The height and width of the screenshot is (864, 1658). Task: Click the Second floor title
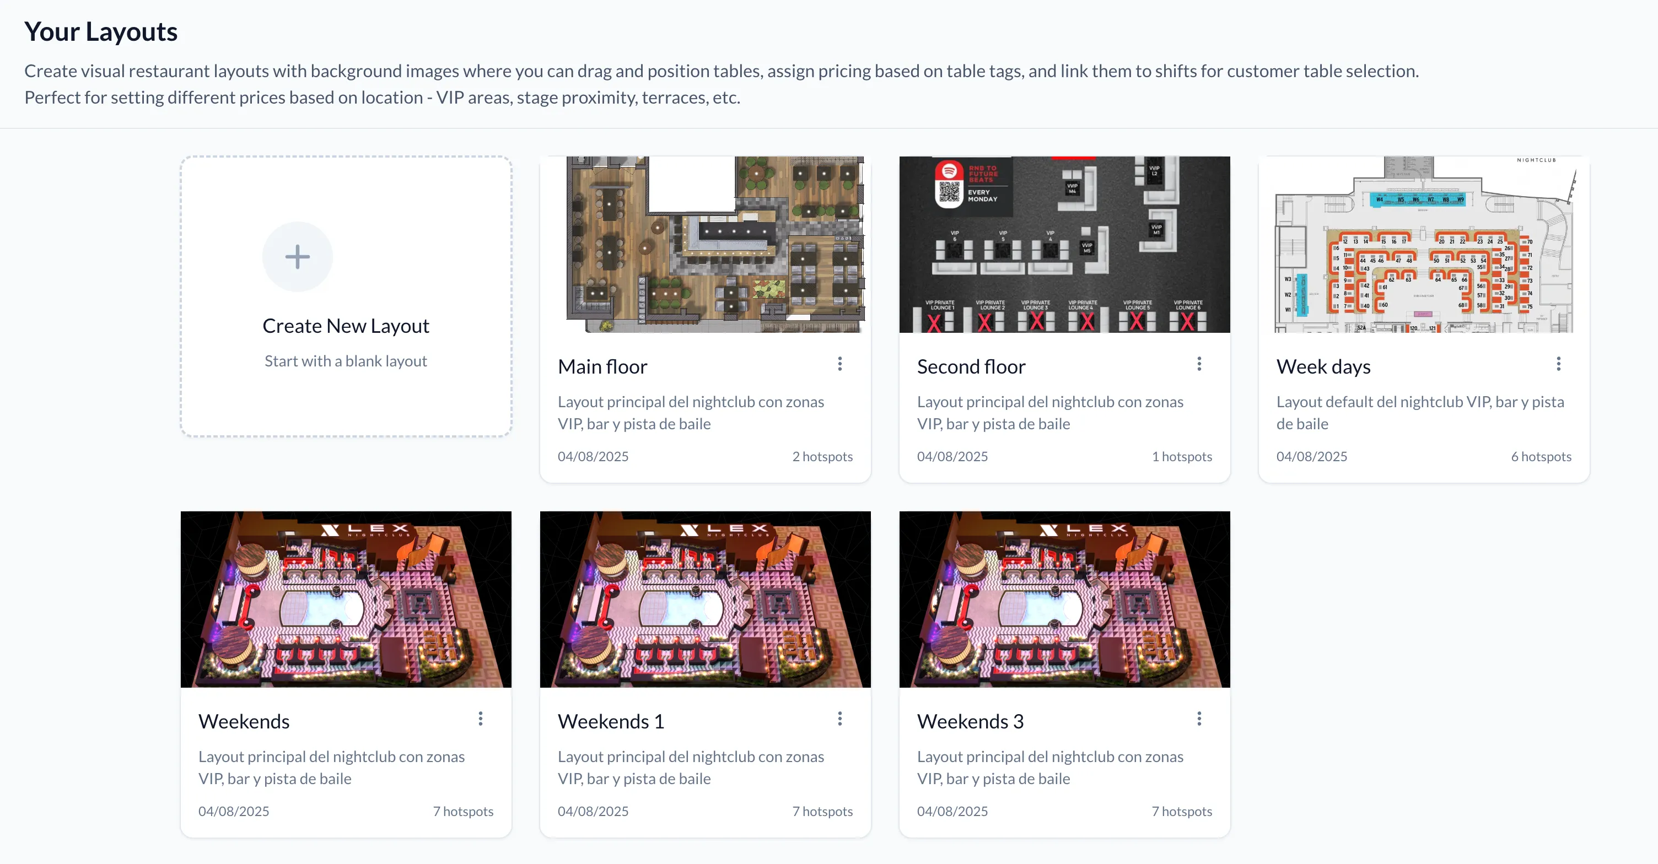[x=971, y=366]
